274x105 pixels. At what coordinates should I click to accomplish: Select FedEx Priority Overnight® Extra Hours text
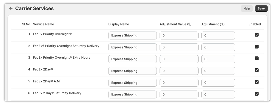pos(61,58)
